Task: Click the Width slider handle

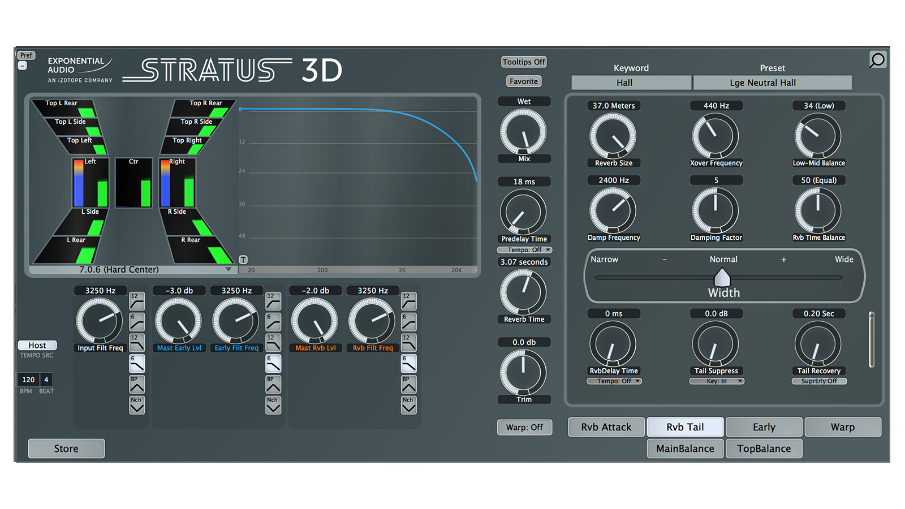Action: pos(722,277)
